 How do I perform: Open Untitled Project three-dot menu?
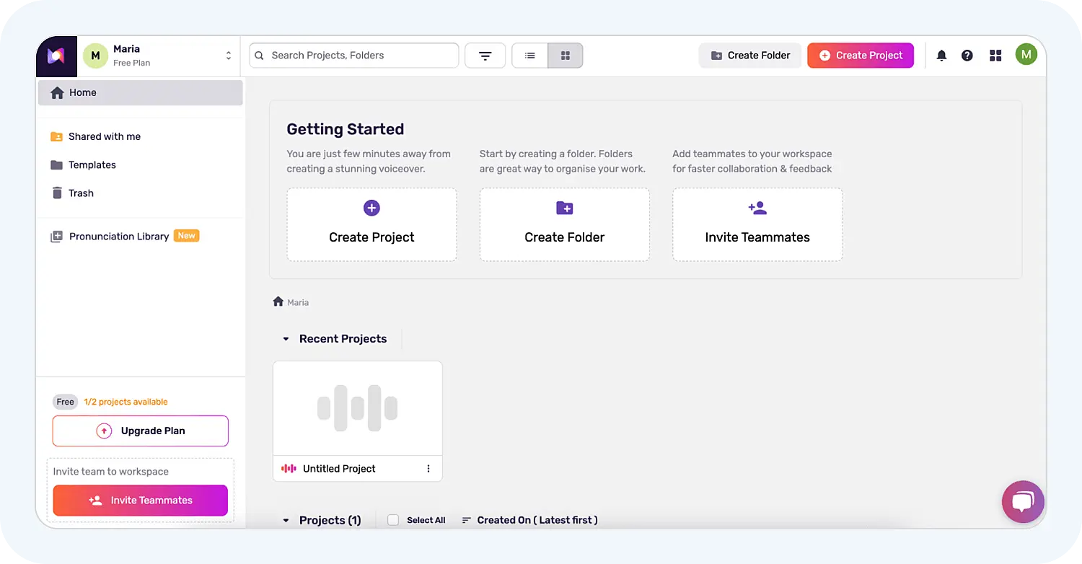[428, 469]
